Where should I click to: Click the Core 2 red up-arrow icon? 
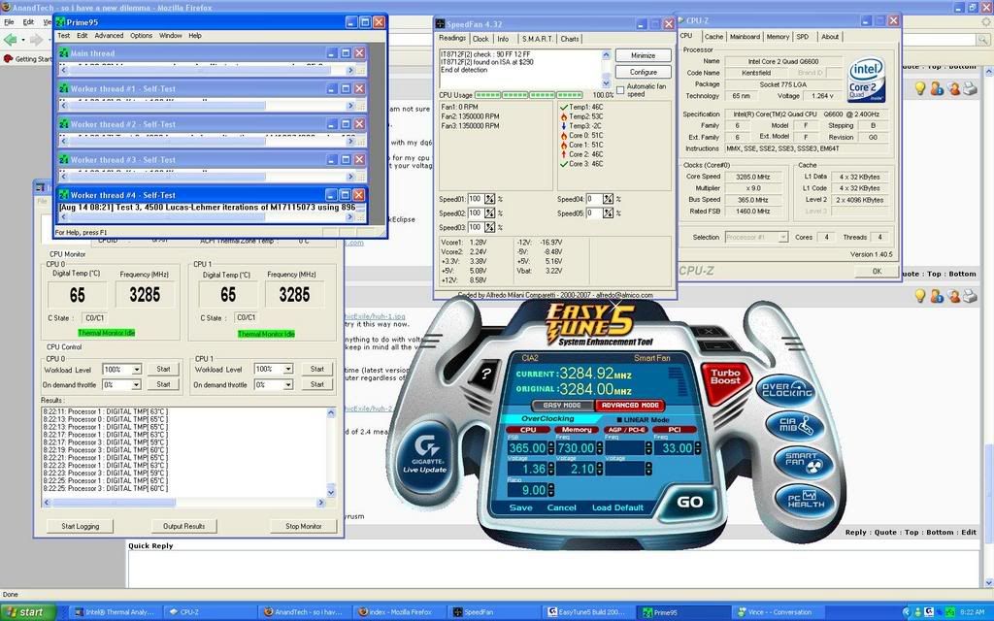pyautogui.click(x=564, y=154)
